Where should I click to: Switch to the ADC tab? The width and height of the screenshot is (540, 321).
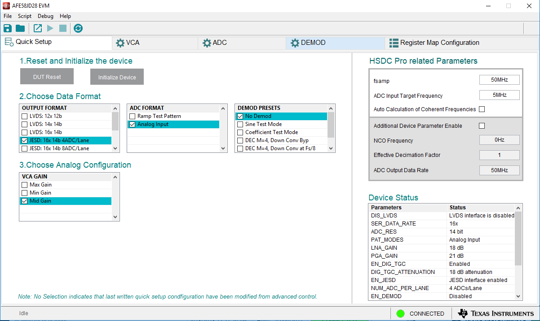pos(242,43)
